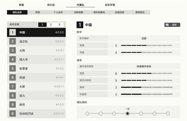View the 近期战绩 sub-tab
The width and height of the screenshot is (187, 121).
(119, 12)
